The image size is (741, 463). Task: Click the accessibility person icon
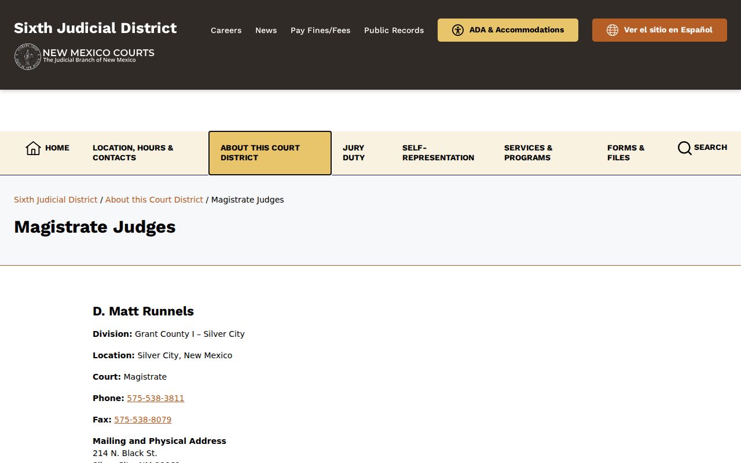point(458,30)
